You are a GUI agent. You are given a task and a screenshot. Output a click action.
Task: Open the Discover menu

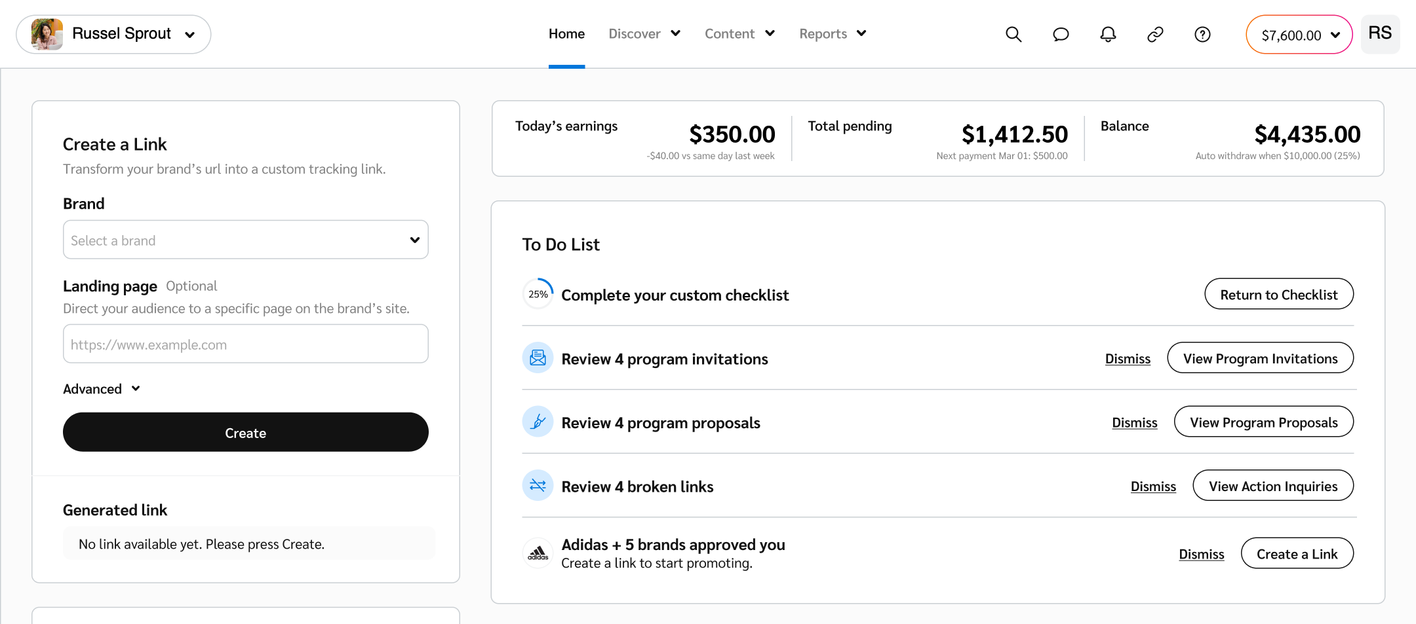tap(644, 34)
